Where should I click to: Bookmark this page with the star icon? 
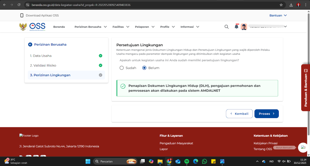(x=281, y=5)
